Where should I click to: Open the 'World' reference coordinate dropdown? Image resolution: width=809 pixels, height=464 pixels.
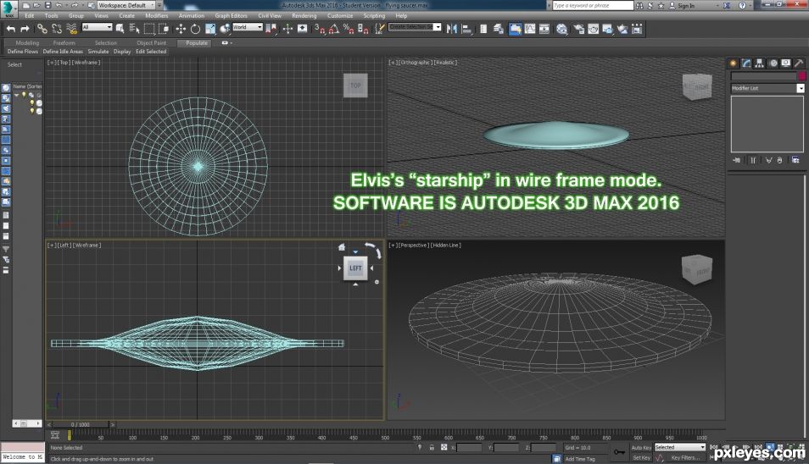tap(248, 27)
